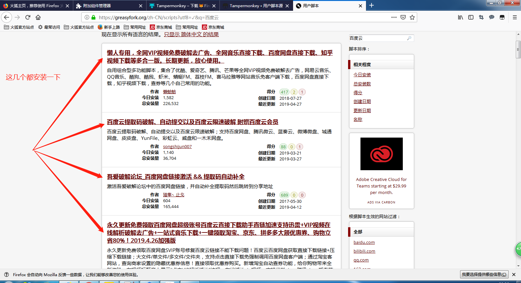Filter scripts by bilibili.com
Viewport: 521px width, 283px height.
(x=364, y=251)
